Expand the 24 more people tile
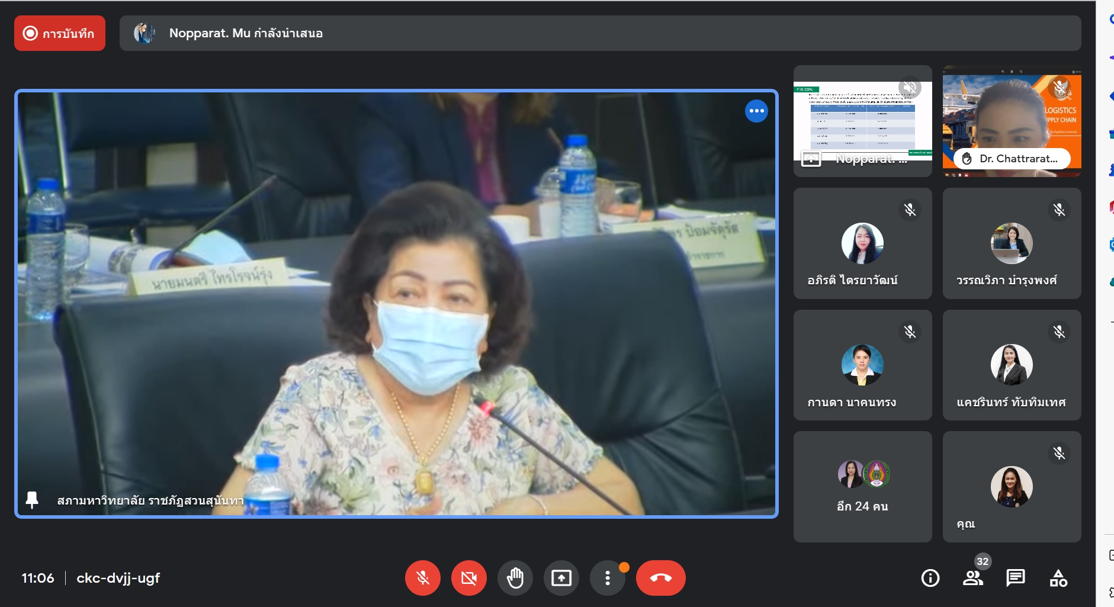Screen dimensions: 1114x607 tap(862, 486)
